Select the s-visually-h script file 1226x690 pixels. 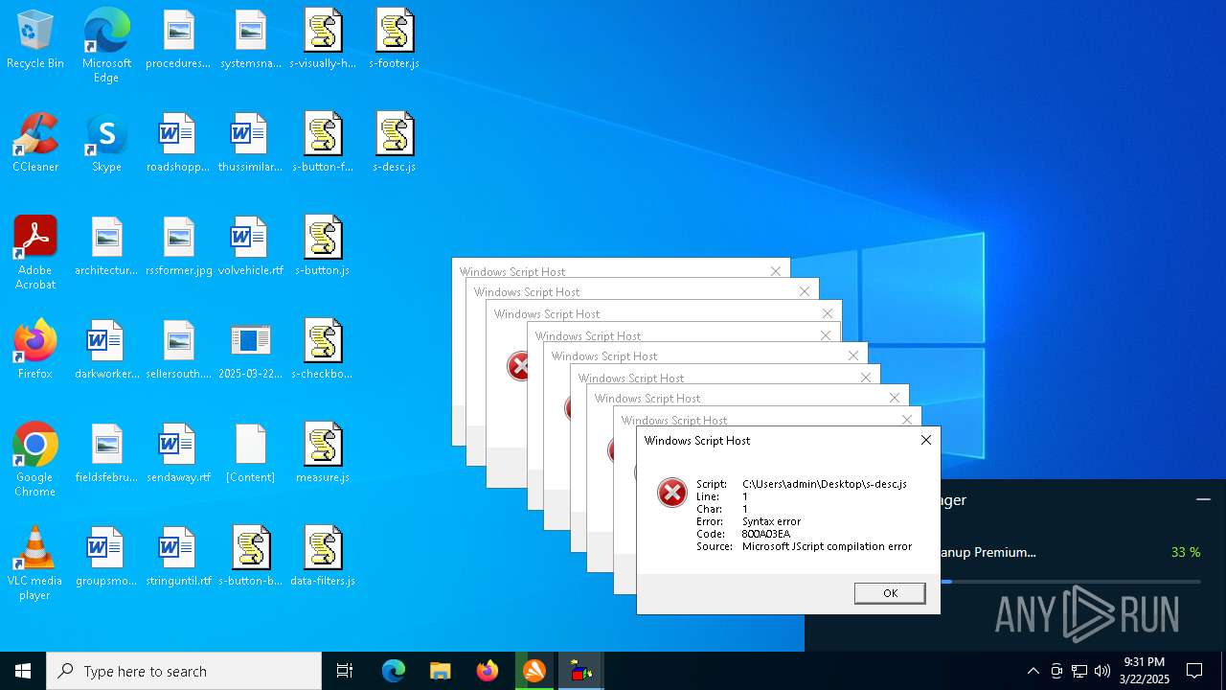click(323, 39)
